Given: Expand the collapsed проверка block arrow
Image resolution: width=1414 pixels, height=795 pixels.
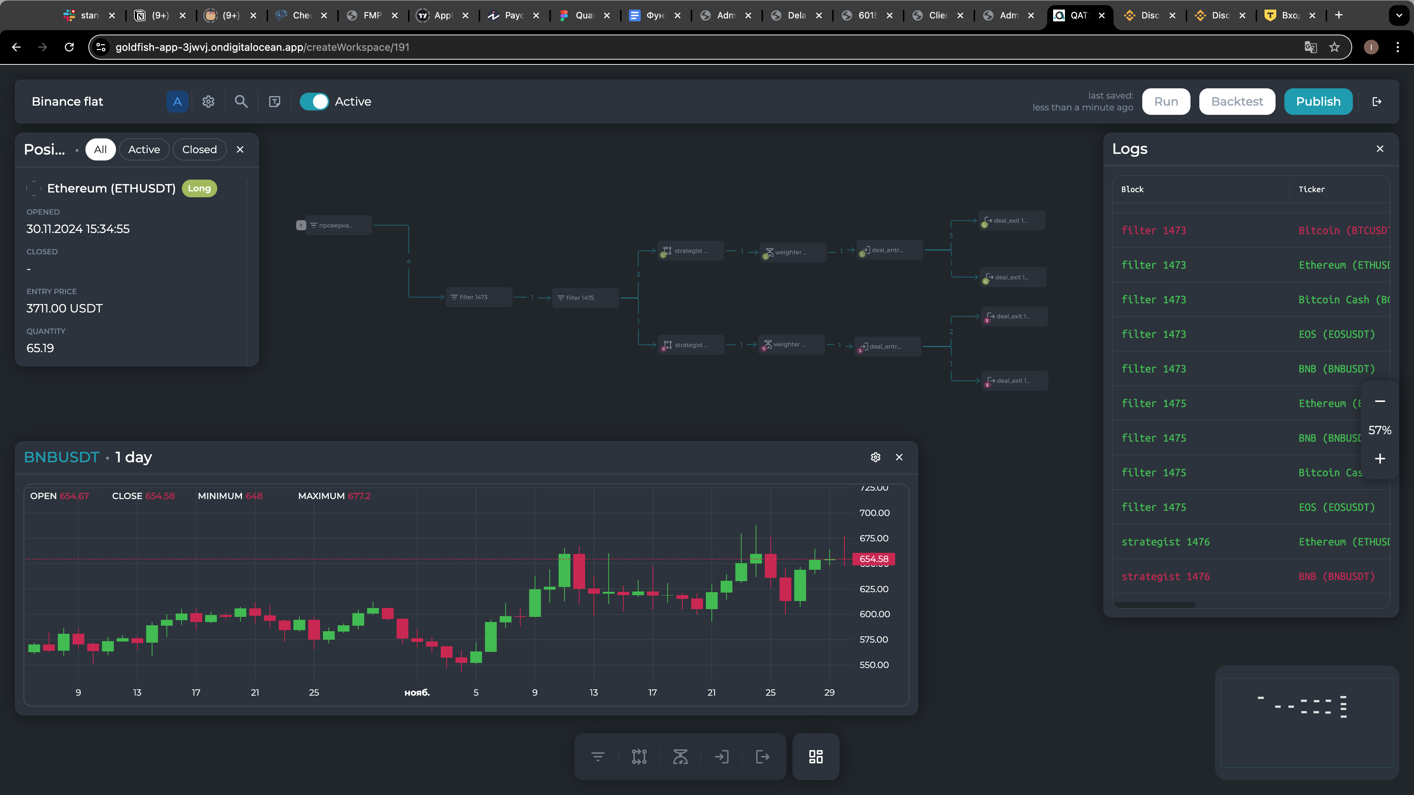Looking at the screenshot, I should (x=301, y=225).
